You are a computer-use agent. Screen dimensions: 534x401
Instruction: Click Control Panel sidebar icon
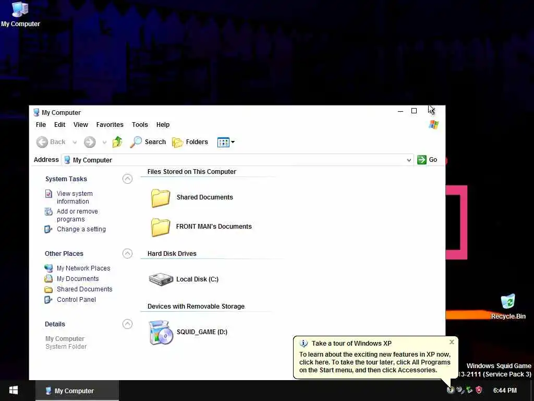pyautogui.click(x=48, y=300)
